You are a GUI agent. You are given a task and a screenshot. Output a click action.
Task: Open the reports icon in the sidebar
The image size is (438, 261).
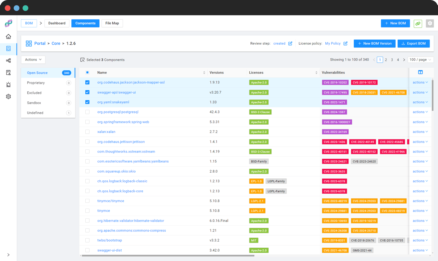pos(8,73)
